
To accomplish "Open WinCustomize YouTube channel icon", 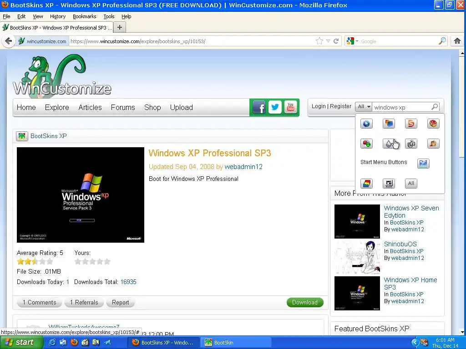I will (291, 107).
